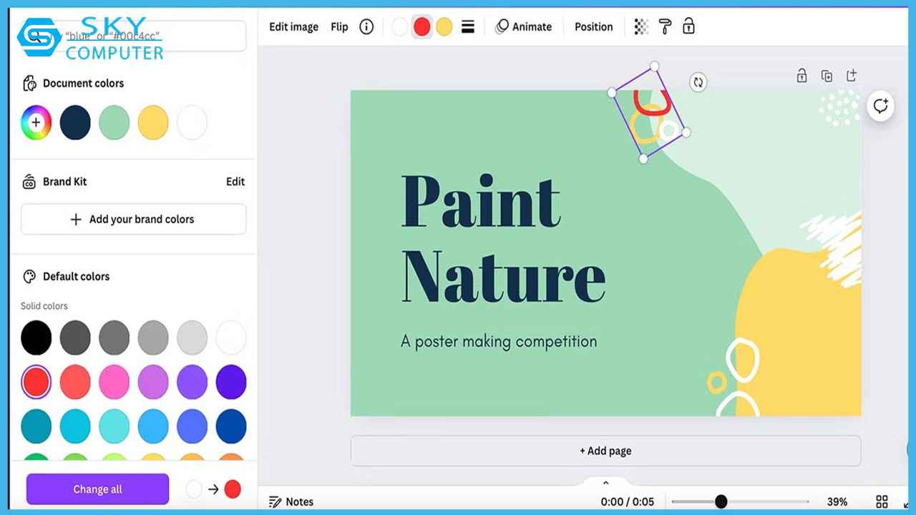This screenshot has width=916, height=515.
Task: Add a new document color with rainbow plus
Action: 36,122
